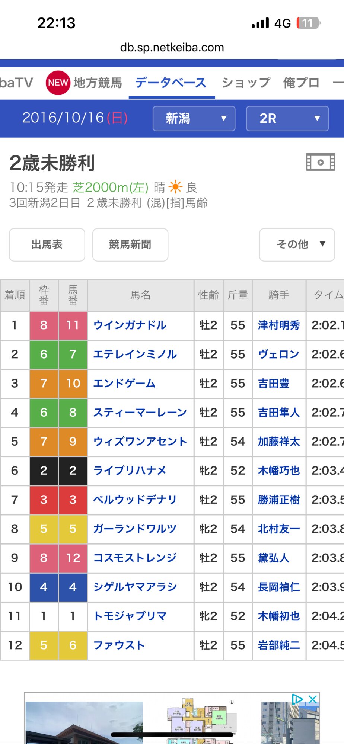This screenshot has width=344, height=744.
Task: Open horse ウインガナドル page
Action: pyautogui.click(x=130, y=325)
